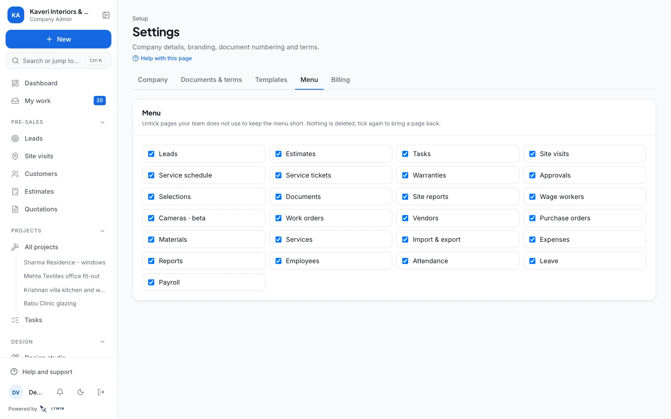
Task: Untick the Estimates menu checkbox
Action: pyautogui.click(x=278, y=154)
